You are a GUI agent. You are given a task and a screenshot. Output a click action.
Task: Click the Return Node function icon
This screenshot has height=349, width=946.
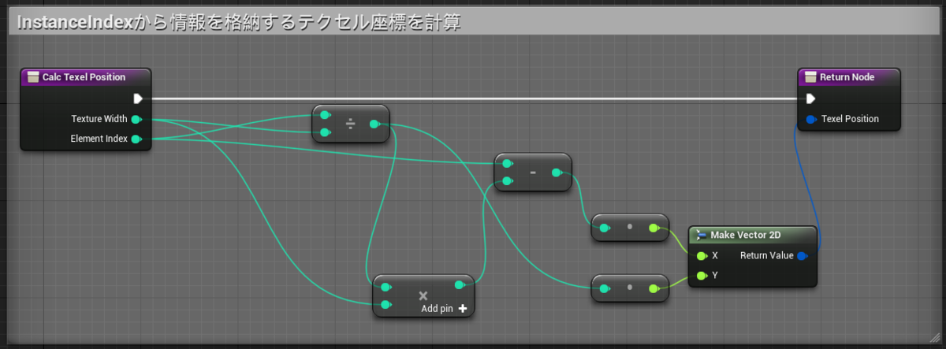[x=810, y=76]
